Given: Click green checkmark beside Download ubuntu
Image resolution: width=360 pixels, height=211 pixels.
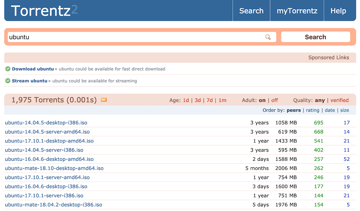Looking at the screenshot, I should pos(8,69).
